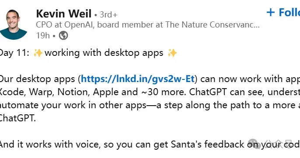Open the Kevin Weil name link
300x158 pixels.
64,14
